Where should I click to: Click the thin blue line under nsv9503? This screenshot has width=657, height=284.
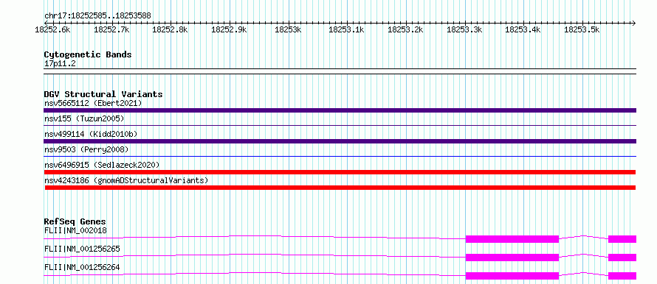pos(340,156)
